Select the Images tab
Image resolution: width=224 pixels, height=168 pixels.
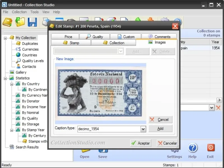click(x=157, y=42)
